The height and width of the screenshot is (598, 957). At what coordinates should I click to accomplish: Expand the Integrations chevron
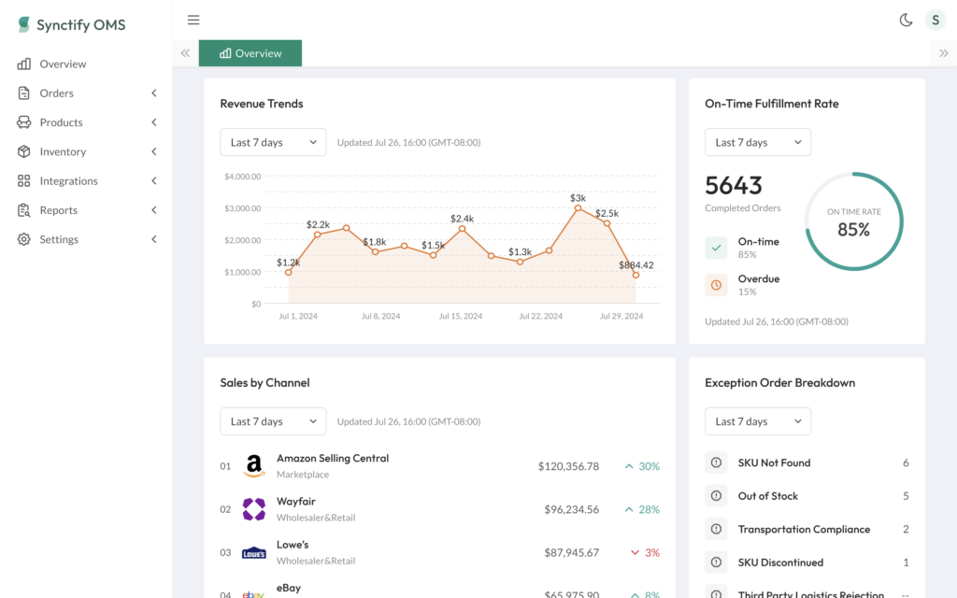coord(154,180)
